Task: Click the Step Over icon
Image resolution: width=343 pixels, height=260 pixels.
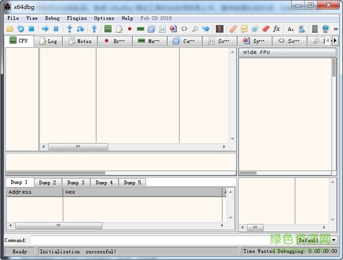Action: (x=81, y=29)
